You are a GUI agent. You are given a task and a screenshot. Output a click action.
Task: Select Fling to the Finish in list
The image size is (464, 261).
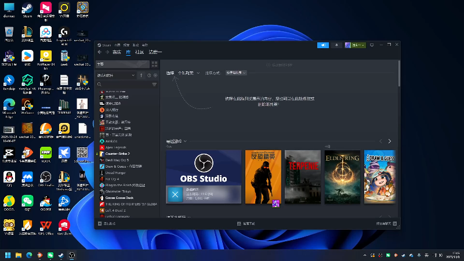(x=125, y=185)
